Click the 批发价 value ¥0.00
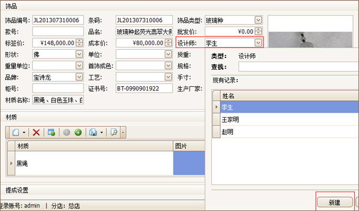The width and height of the screenshot is (359, 211). 245,32
